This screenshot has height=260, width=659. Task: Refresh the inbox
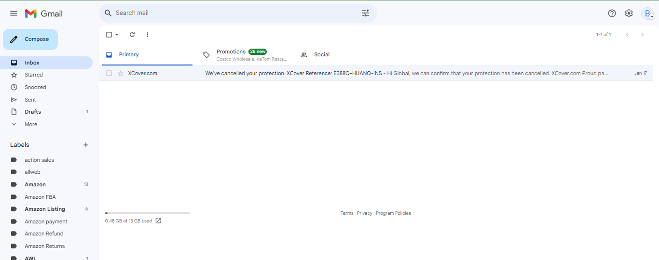coord(132,35)
